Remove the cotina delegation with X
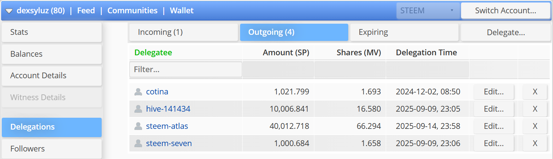The height and width of the screenshot is (159, 553). [x=535, y=92]
